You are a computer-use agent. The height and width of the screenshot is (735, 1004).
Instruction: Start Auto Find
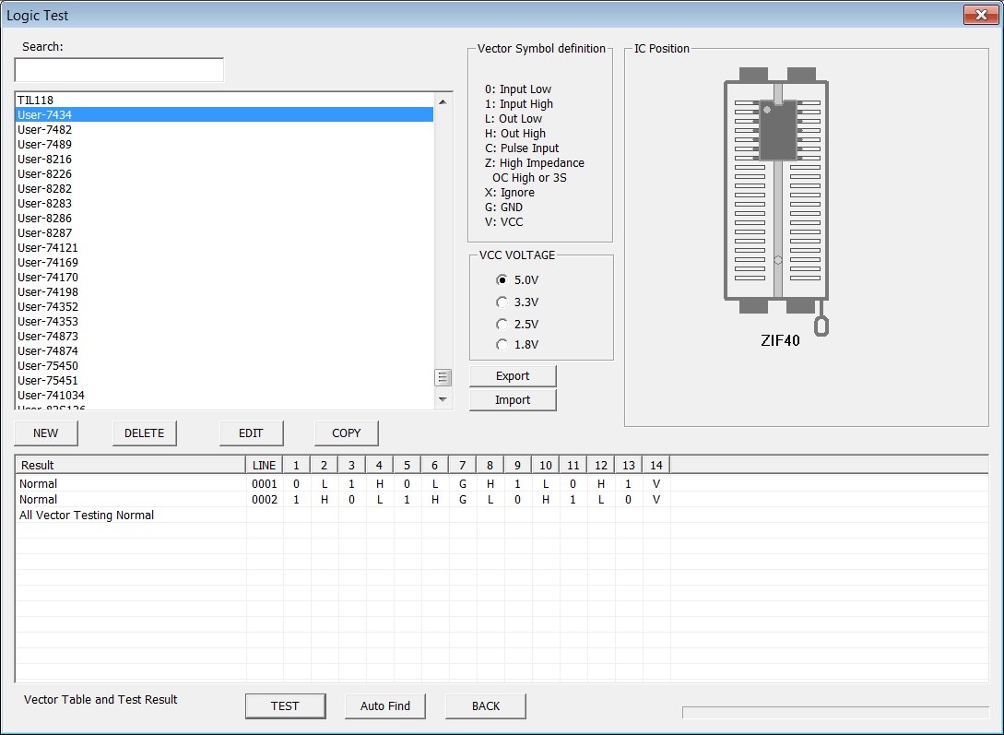click(384, 705)
